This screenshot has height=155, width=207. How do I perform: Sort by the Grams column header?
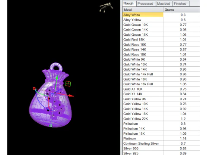click(x=182, y=9)
